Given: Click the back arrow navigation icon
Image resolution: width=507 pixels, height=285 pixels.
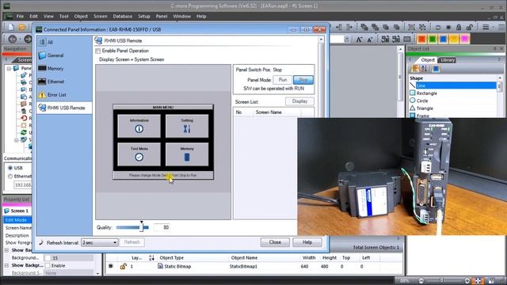Looking at the screenshot, I should [13, 39].
